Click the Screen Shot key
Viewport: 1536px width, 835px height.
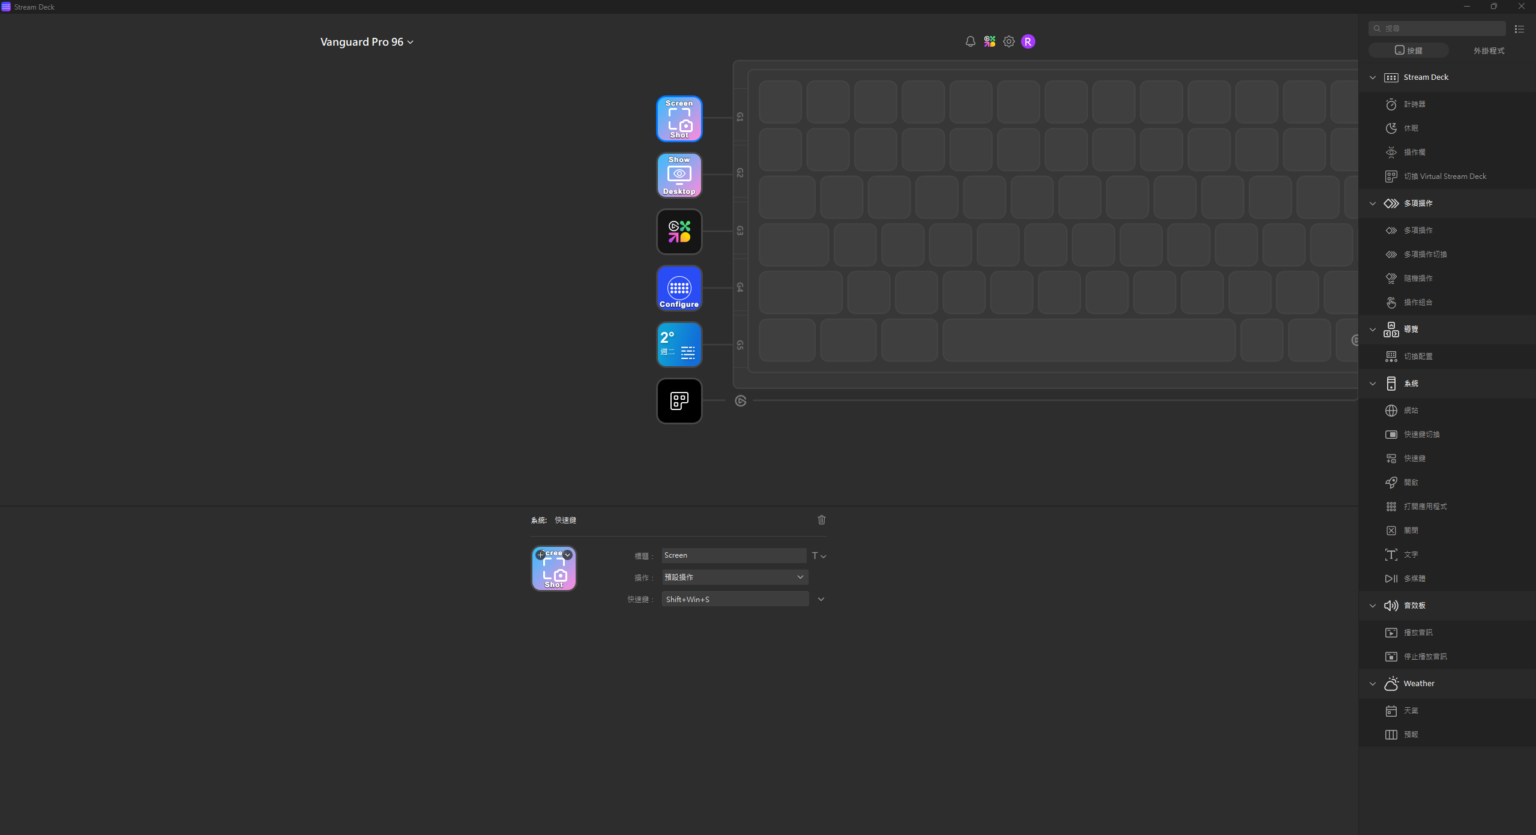pyautogui.click(x=679, y=119)
